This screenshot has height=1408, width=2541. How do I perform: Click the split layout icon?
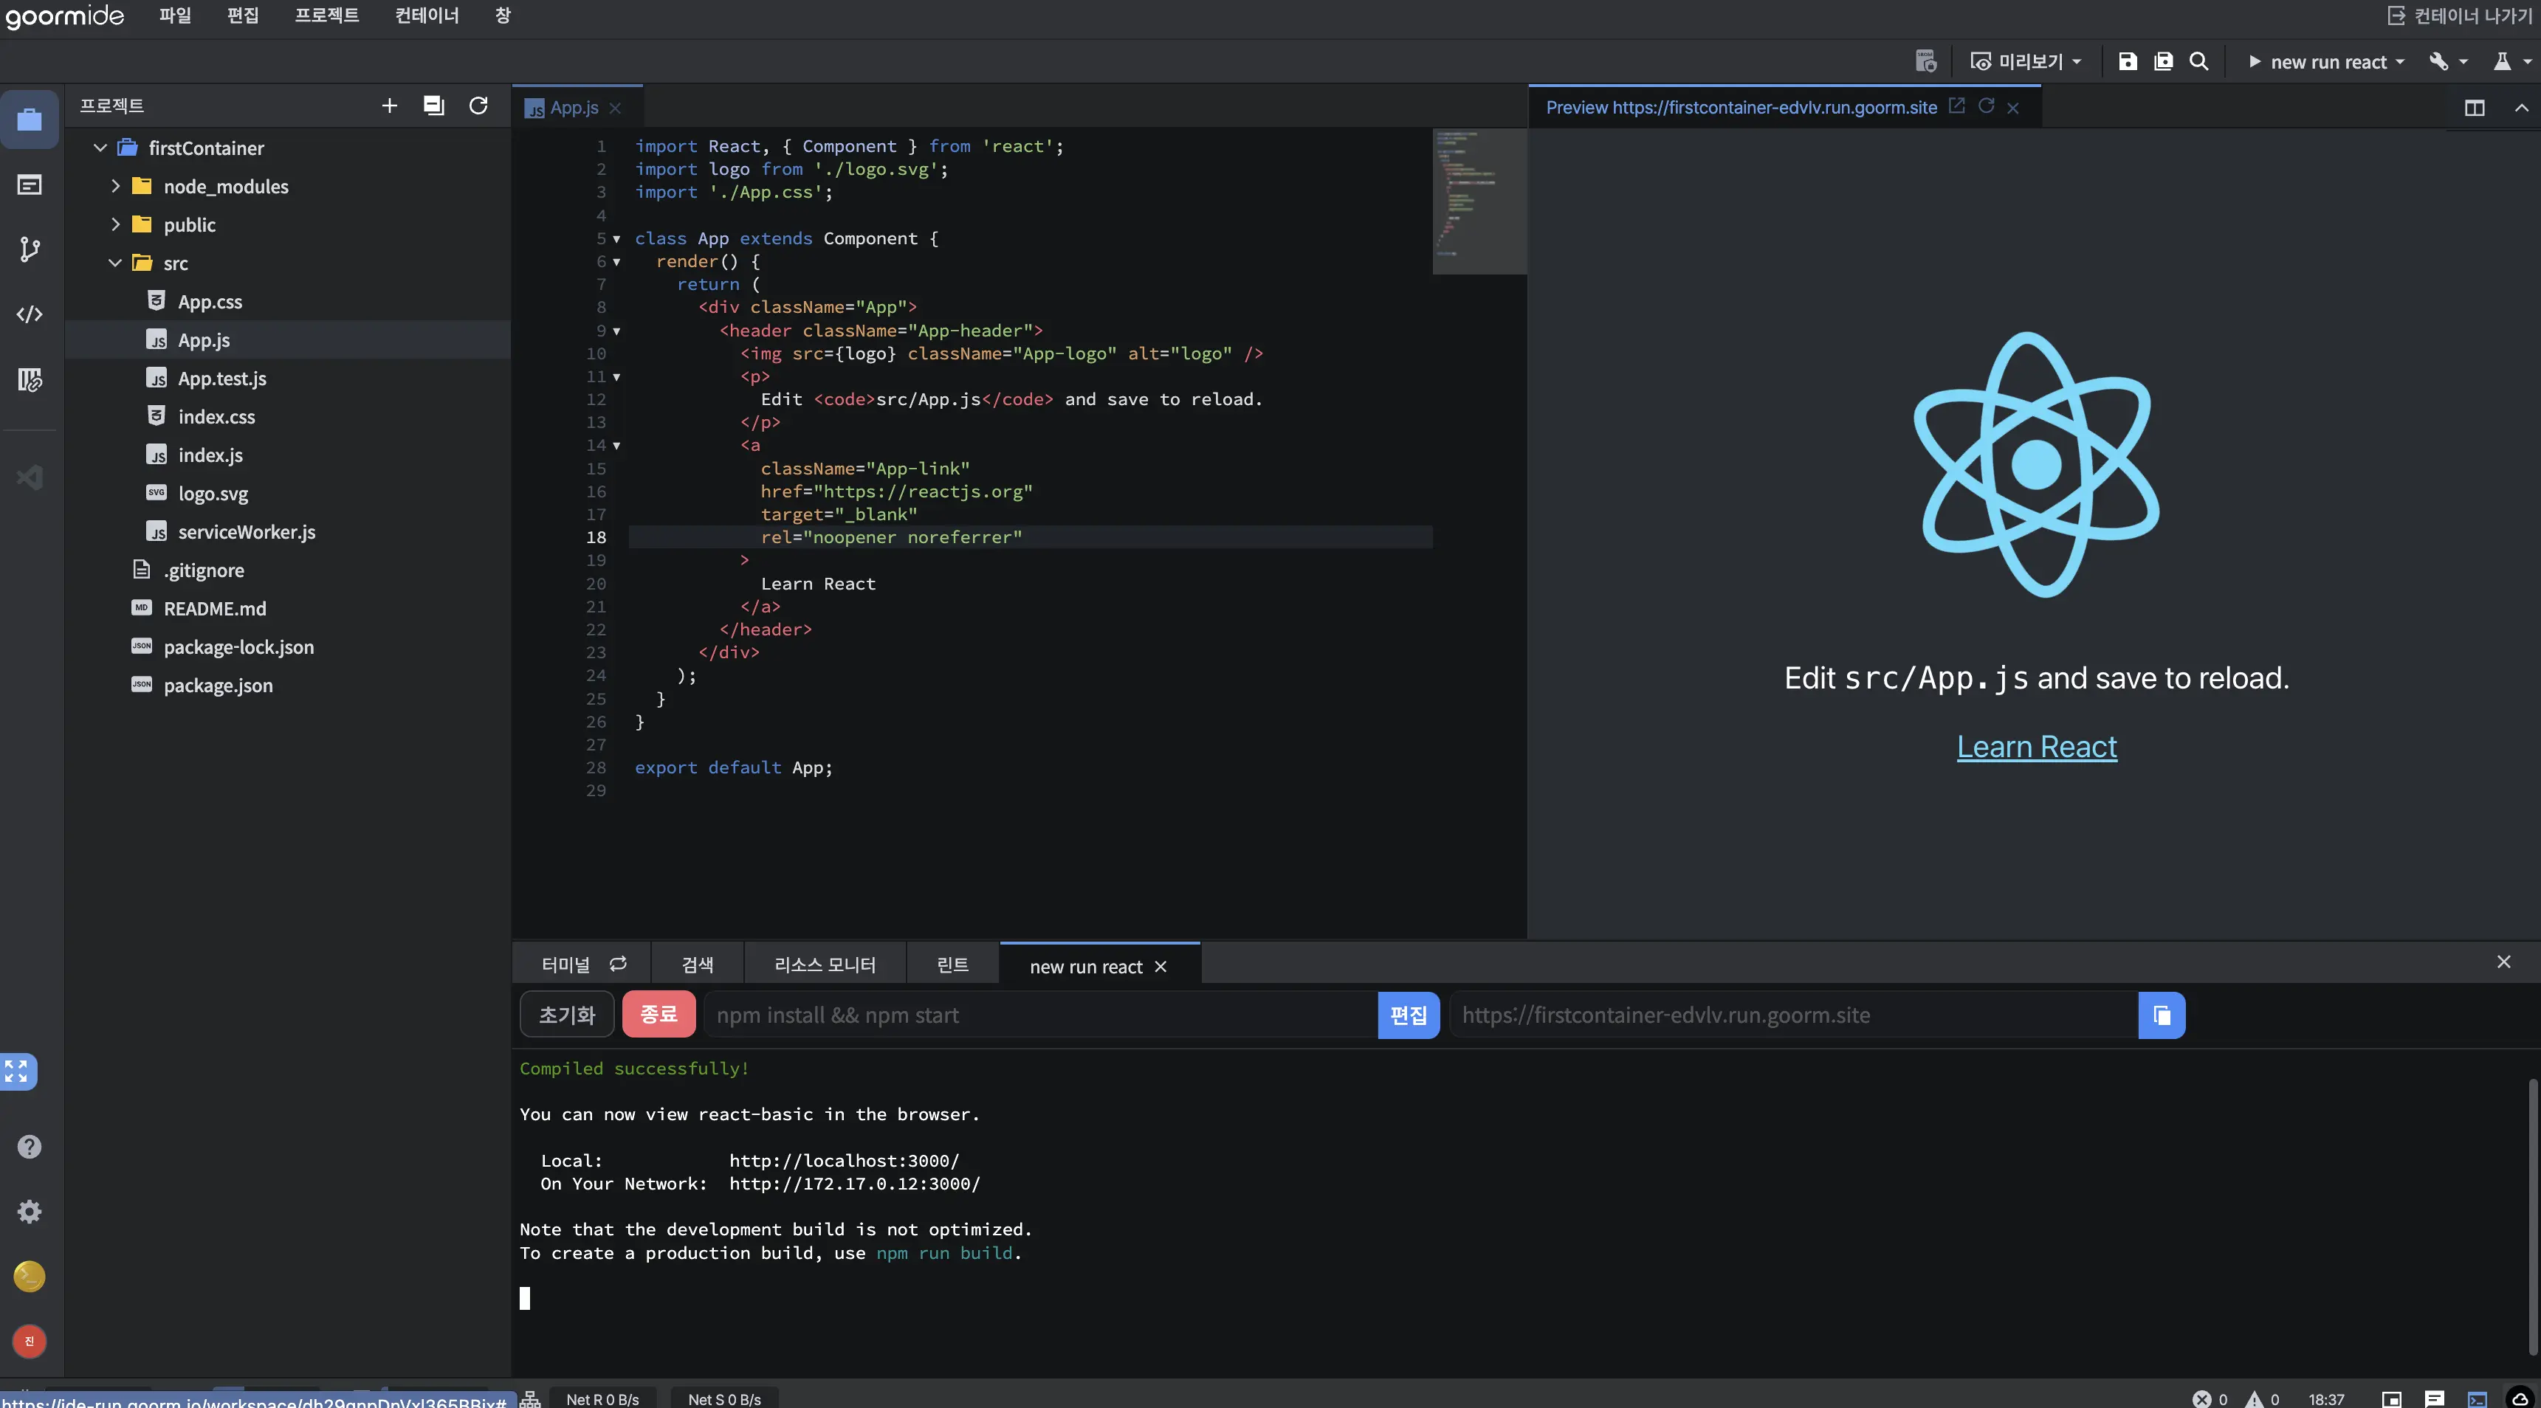pos(2475,108)
